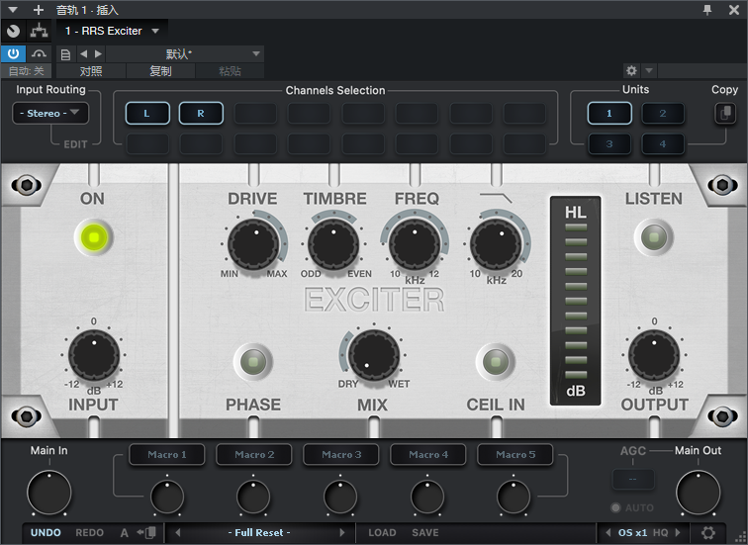Click the Macro 1 button

[x=167, y=454]
